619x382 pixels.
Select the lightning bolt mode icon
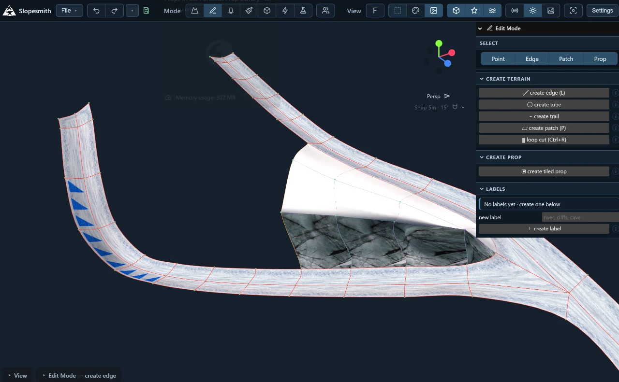[x=285, y=11]
